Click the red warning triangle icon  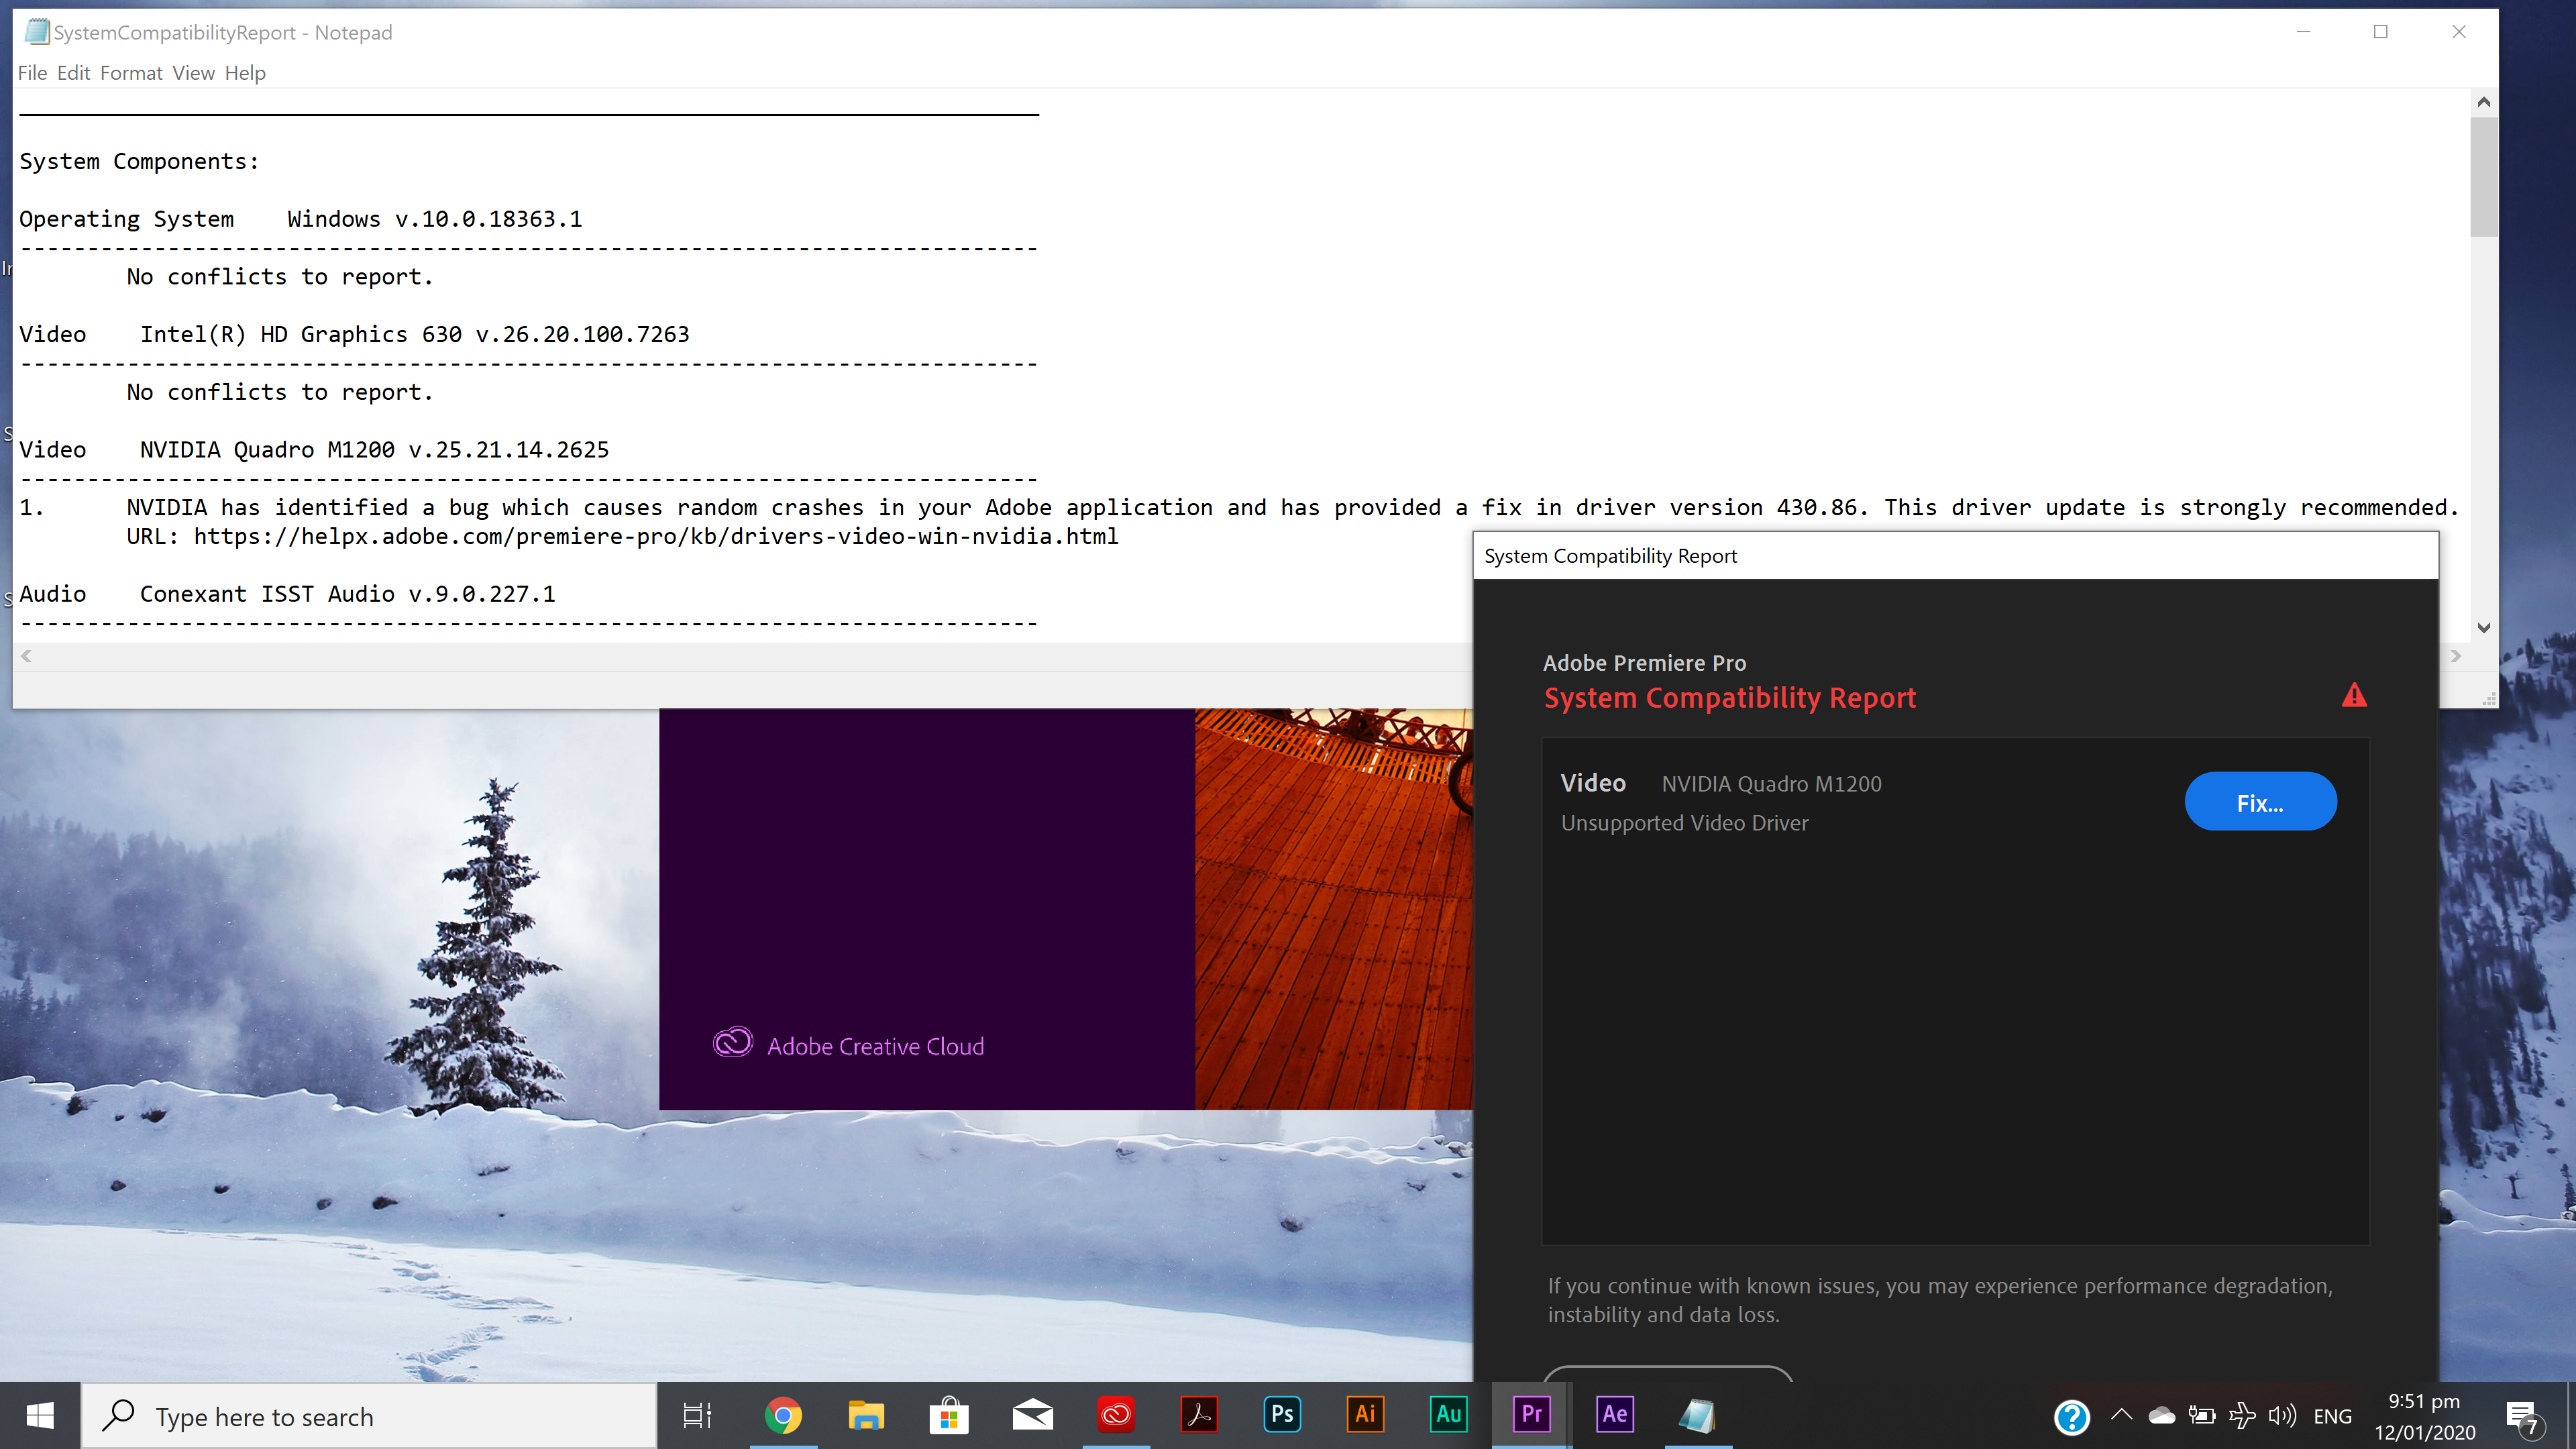coord(2354,695)
